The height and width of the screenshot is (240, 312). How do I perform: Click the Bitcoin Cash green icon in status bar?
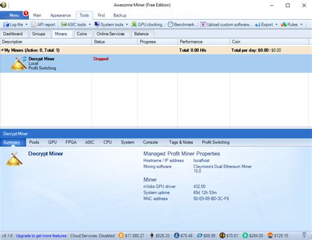[245, 235]
